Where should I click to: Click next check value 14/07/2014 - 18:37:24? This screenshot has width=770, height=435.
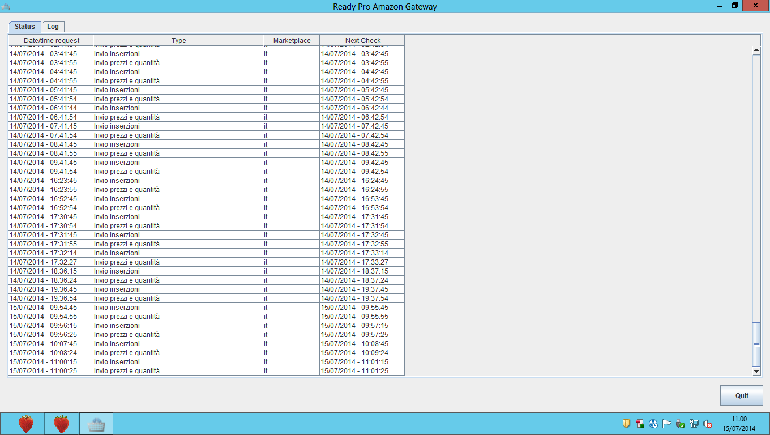click(x=362, y=280)
